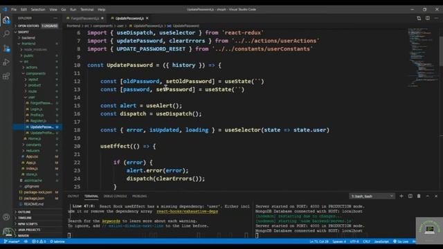This screenshot has width=443, height=249.
Task: Expand the backend folder
Action: (28, 38)
